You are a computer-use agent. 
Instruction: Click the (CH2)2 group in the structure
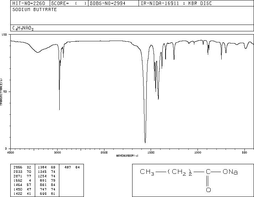pyautogui.click(x=180, y=172)
